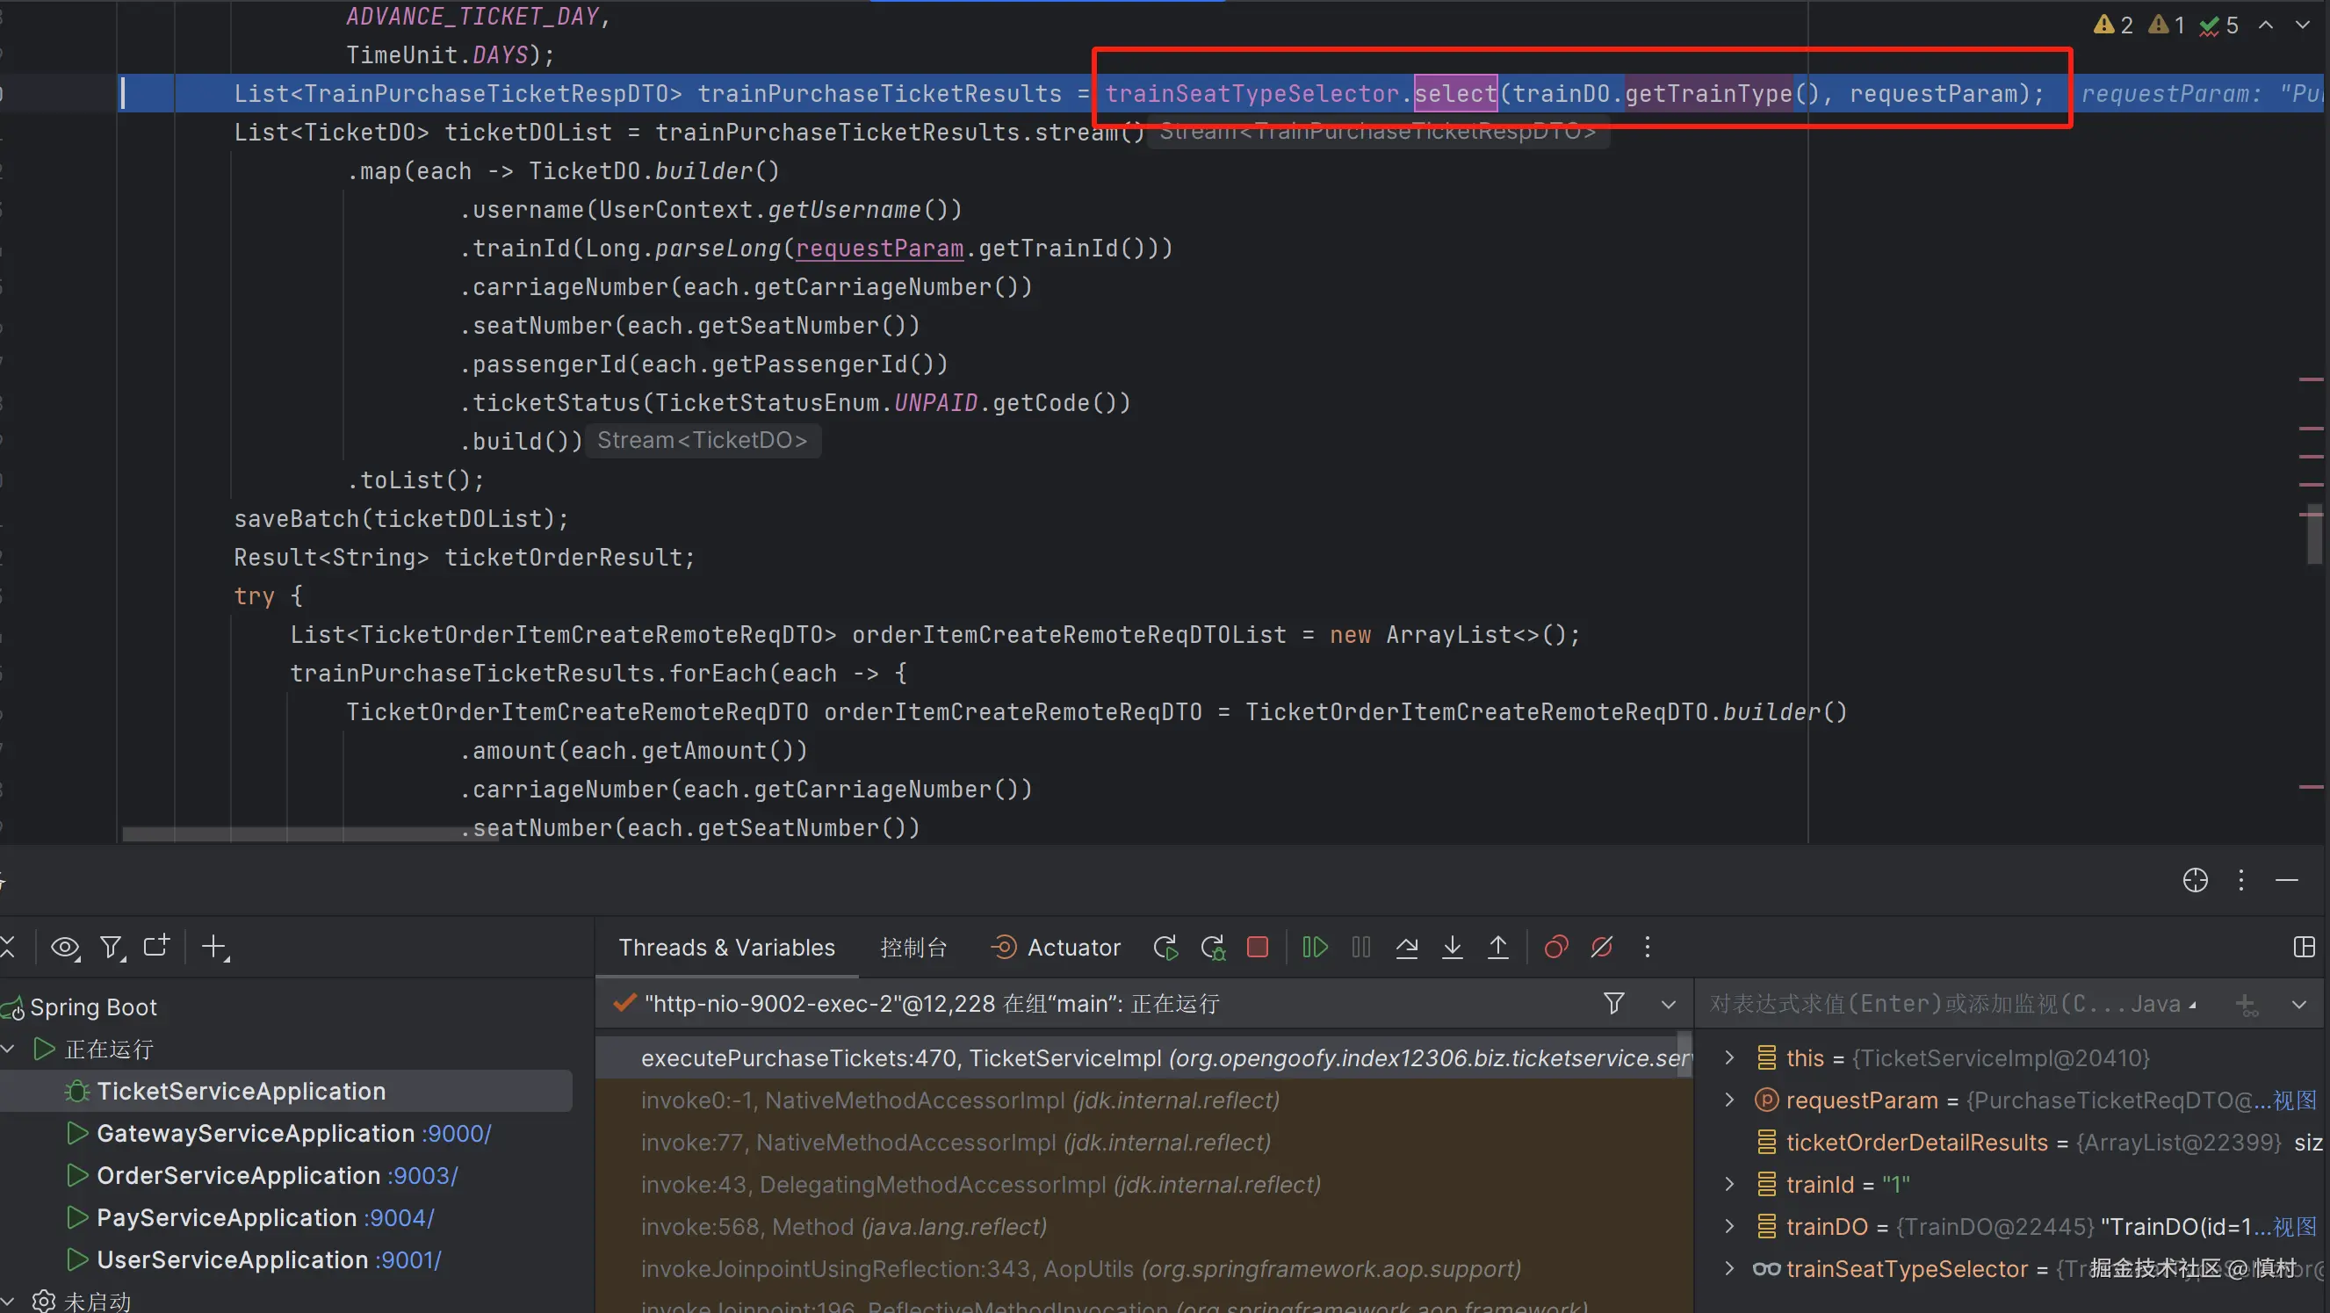The width and height of the screenshot is (2330, 1313).
Task: Stop the debug session with red square
Action: [x=1258, y=947]
